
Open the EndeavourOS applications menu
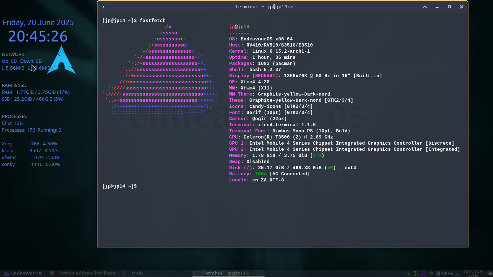coord(22,273)
